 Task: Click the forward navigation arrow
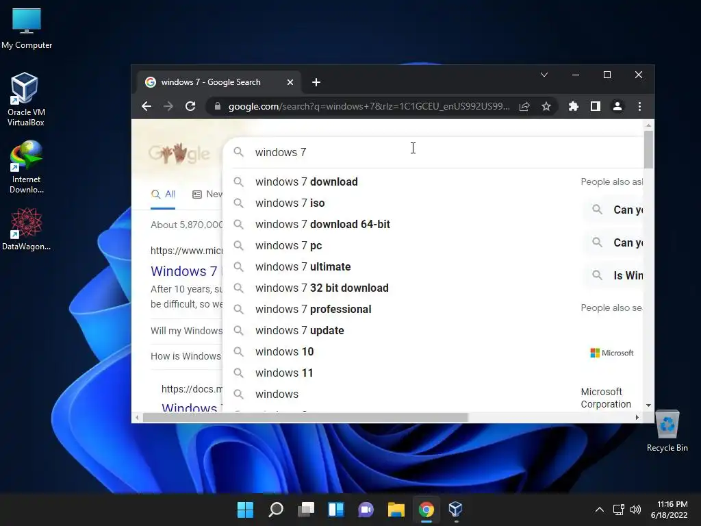pyautogui.click(x=168, y=106)
